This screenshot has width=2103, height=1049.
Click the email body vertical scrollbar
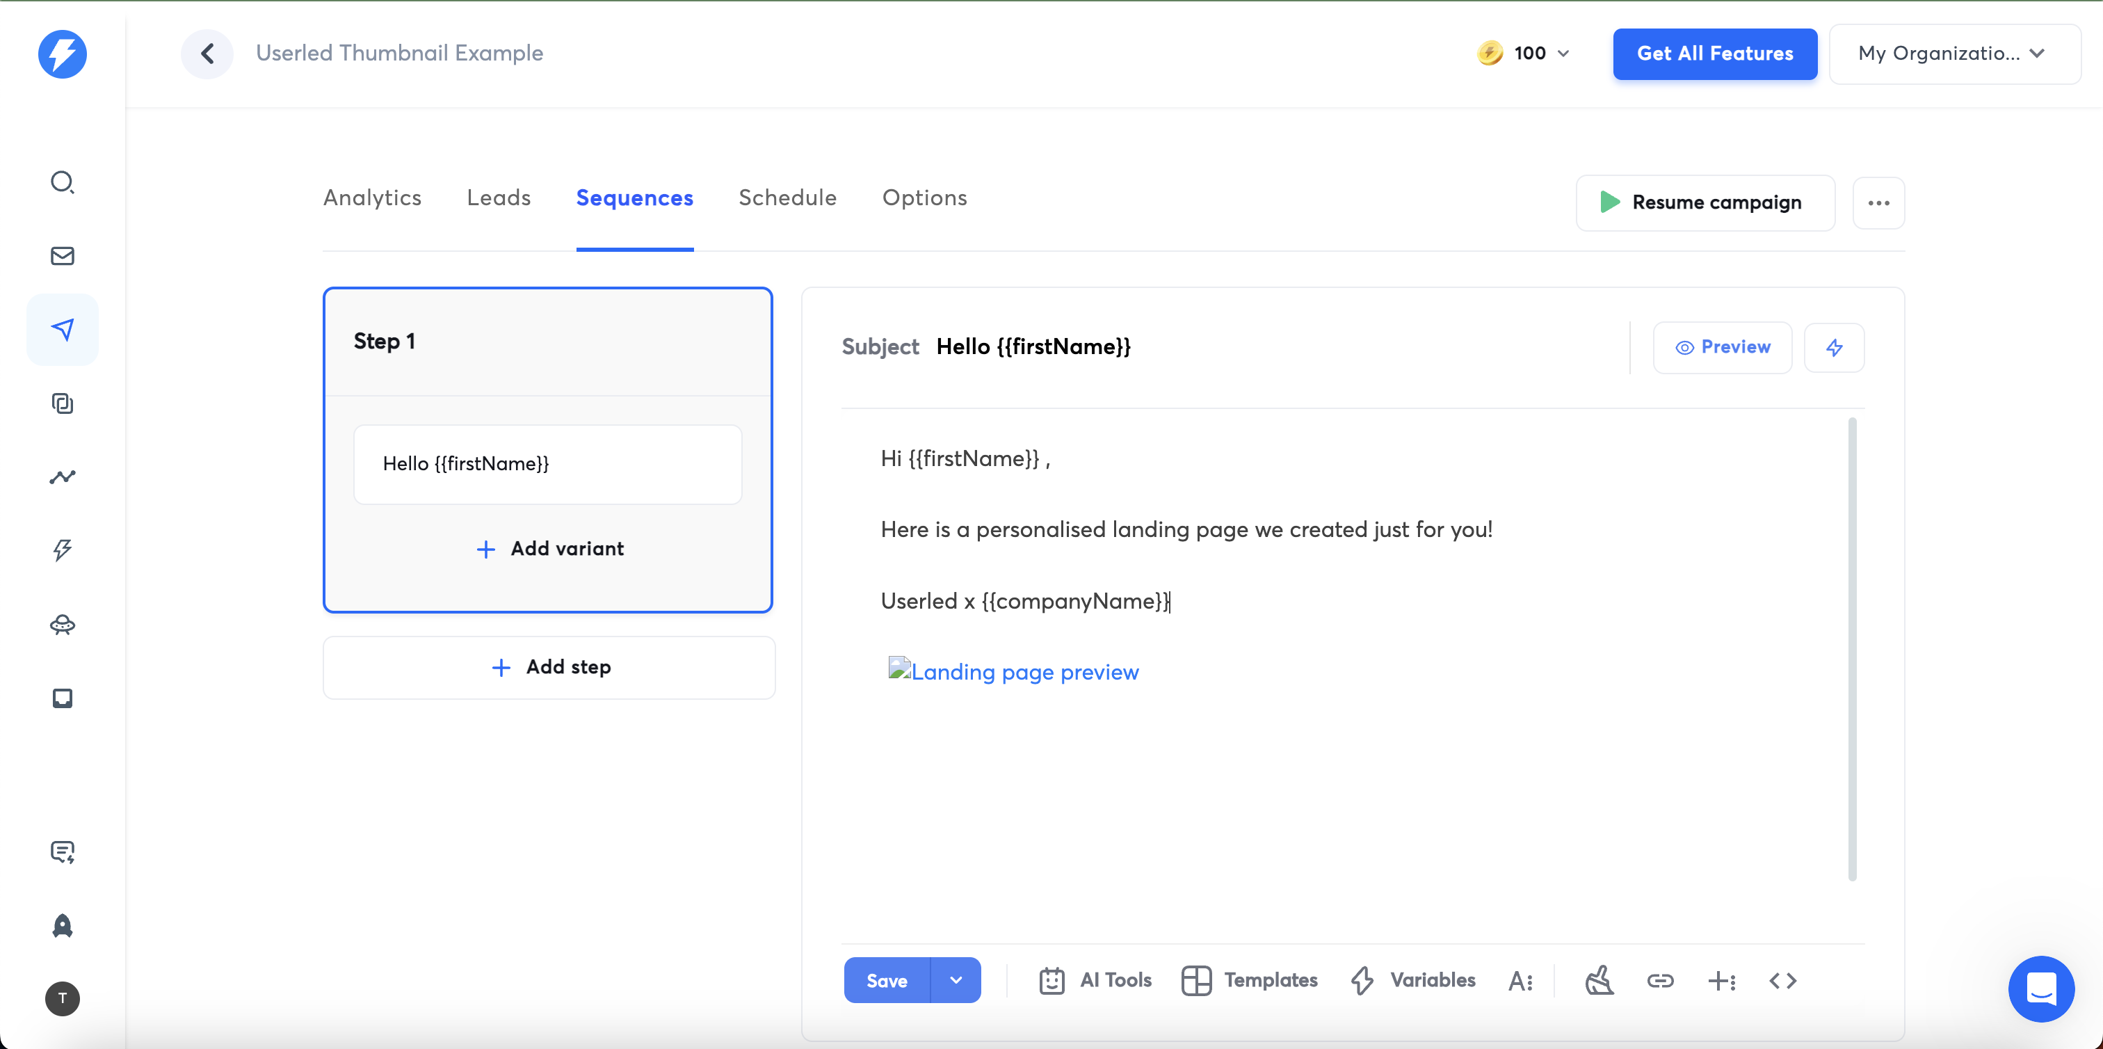tap(1851, 649)
